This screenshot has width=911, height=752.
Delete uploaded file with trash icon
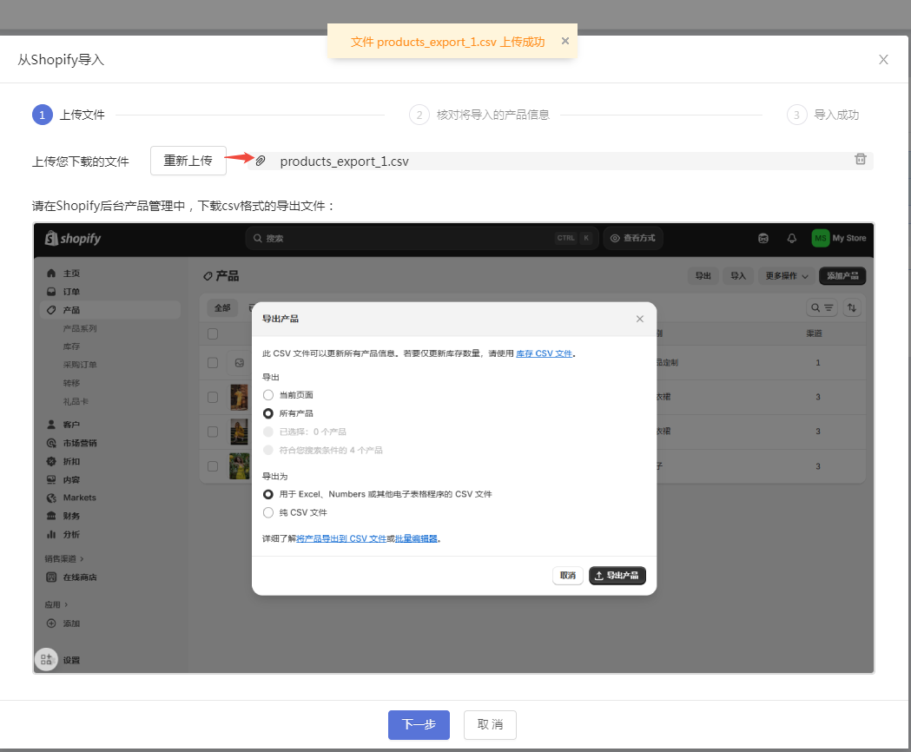coord(861,159)
